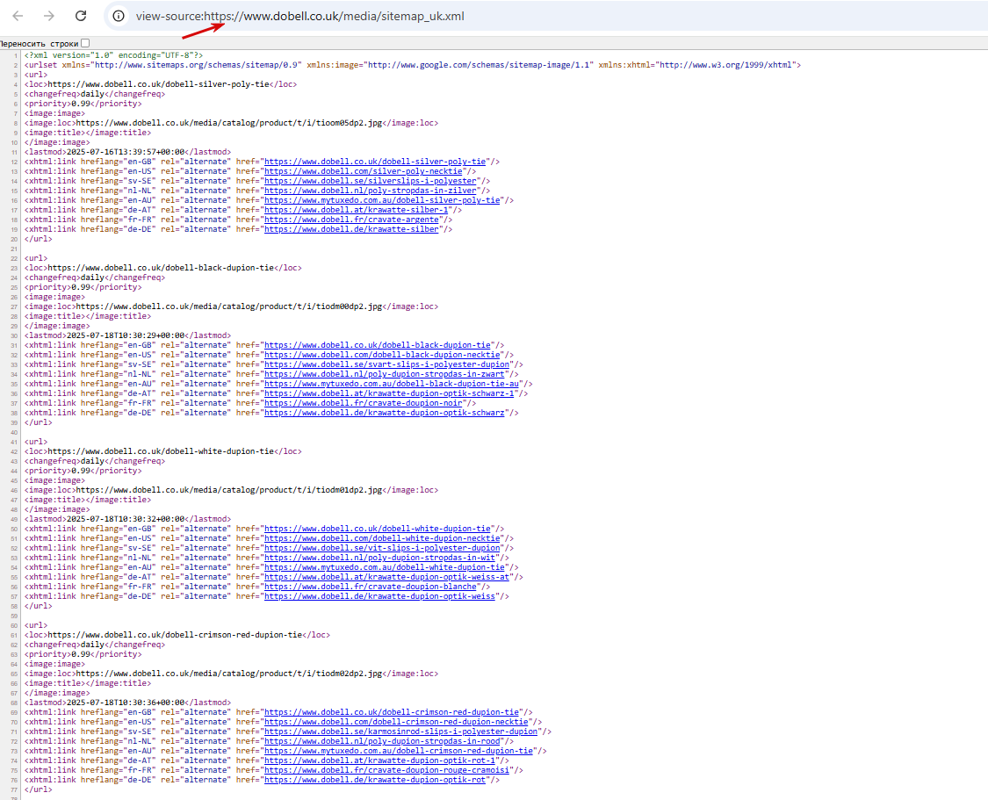
Task: Click the urlset xmlns line
Action: click(413, 65)
